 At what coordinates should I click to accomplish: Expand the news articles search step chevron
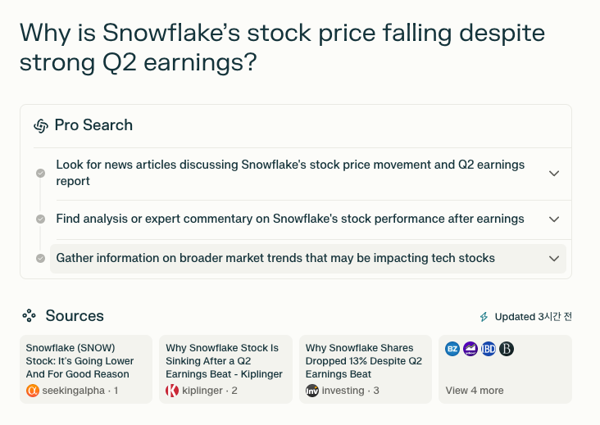[554, 173]
